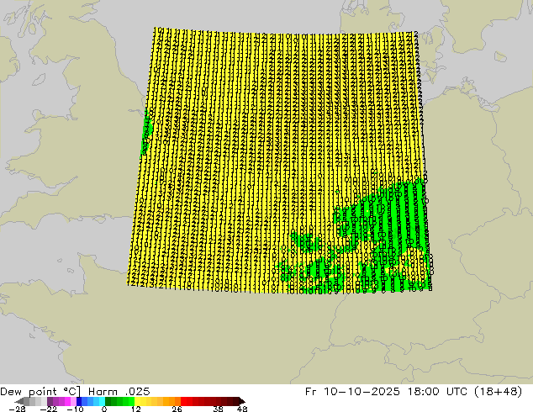The image size is (533, 412).
Task: Click the grey left arrow of color scale
Action: pyautogui.click(x=19, y=401)
